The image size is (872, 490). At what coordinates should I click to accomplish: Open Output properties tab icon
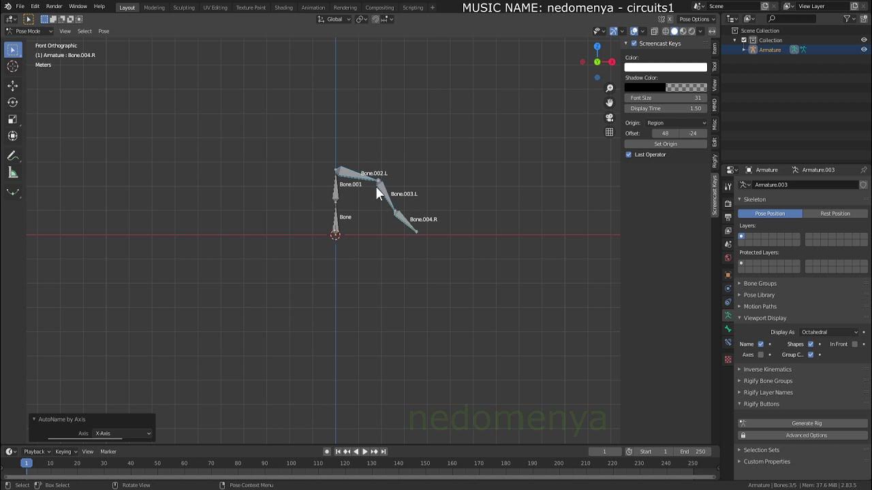coord(728,216)
